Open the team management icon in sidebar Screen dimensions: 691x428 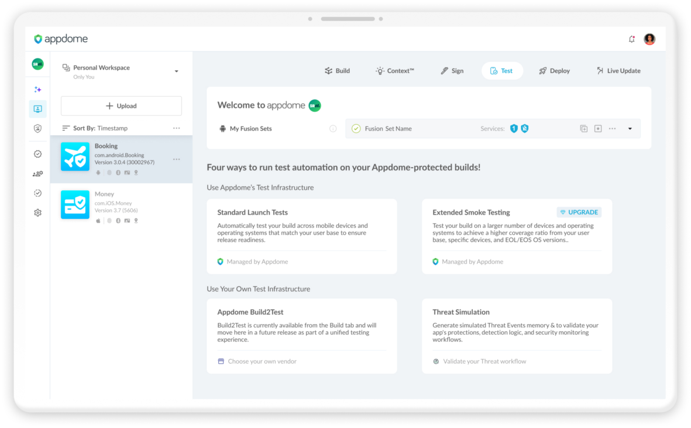coord(38,174)
